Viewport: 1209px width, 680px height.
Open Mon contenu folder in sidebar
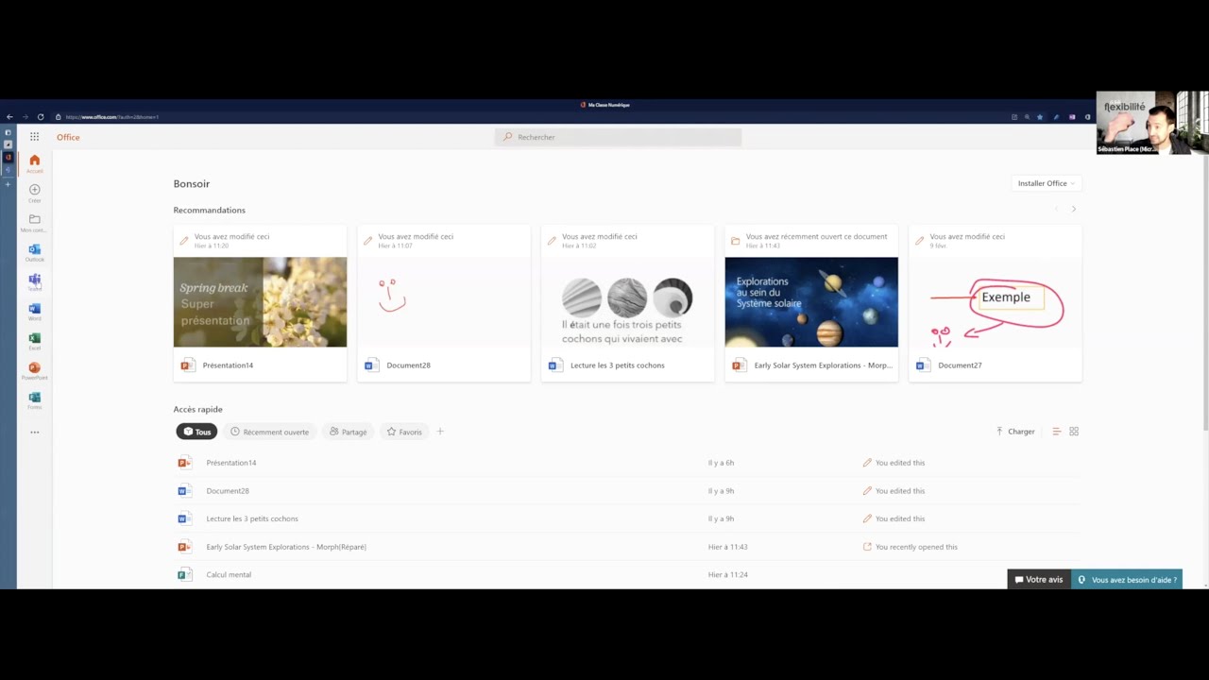tap(35, 222)
